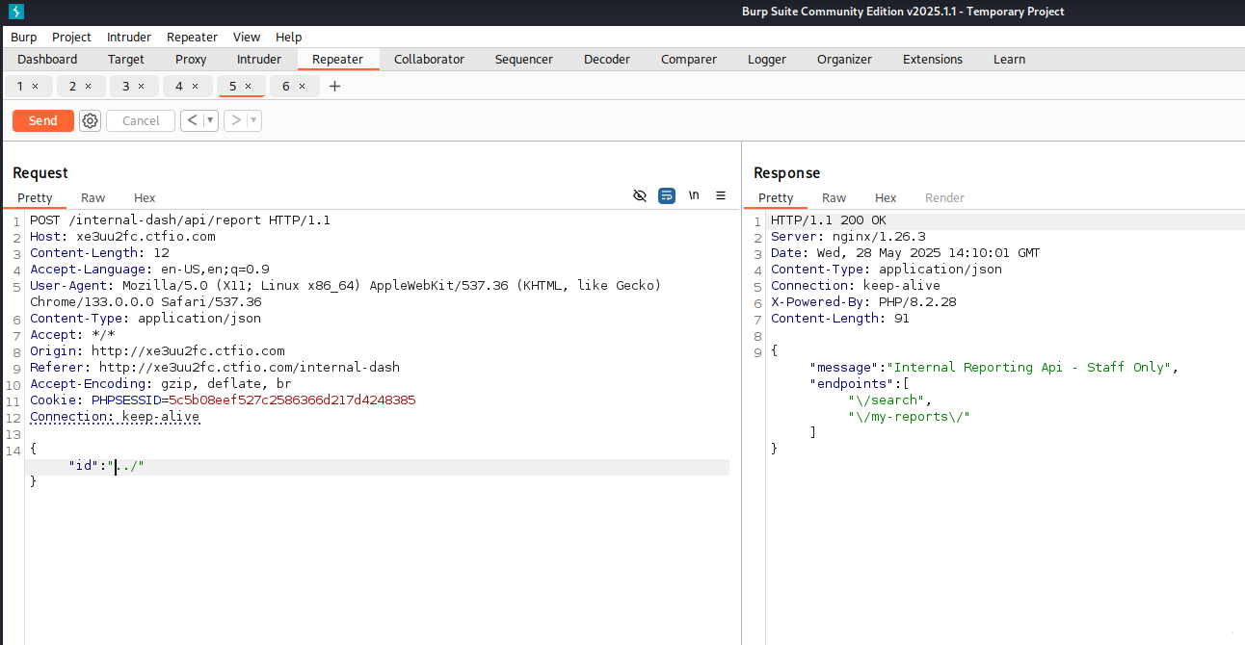Viewport: 1245px width, 645px height.
Task: Toggle hide non-printable characters eye icon
Action: [639, 195]
